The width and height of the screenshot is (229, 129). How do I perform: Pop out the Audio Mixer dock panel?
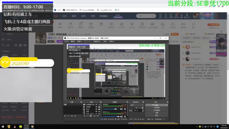pos(127,102)
